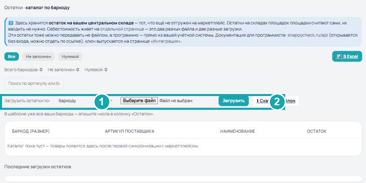The width and height of the screenshot is (366, 183).
Task: Export the catalog via "В Excel" button
Action: point(347,56)
